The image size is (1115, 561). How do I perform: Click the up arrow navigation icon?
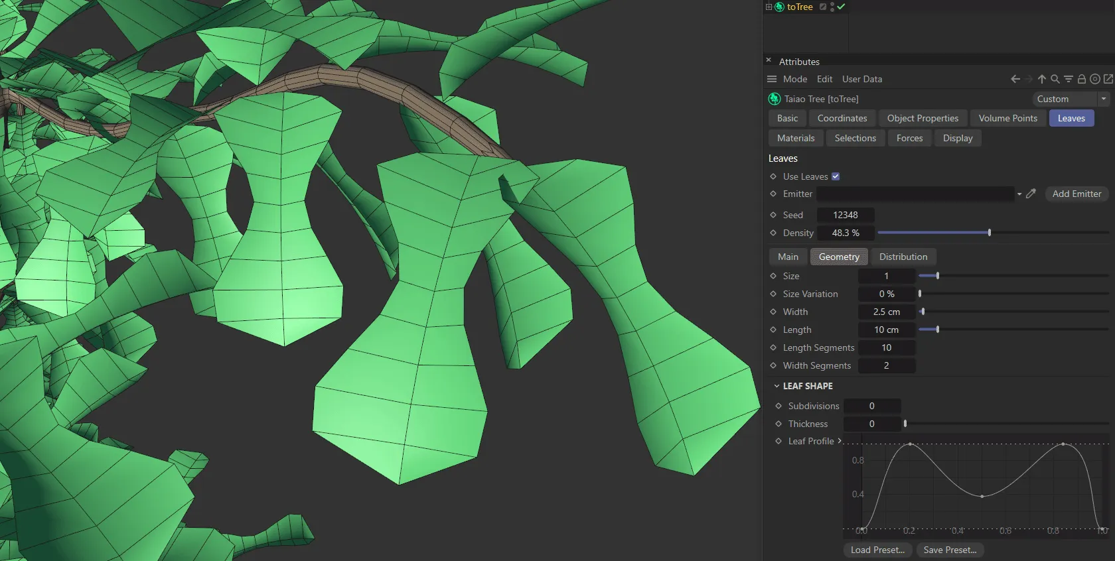click(1042, 79)
